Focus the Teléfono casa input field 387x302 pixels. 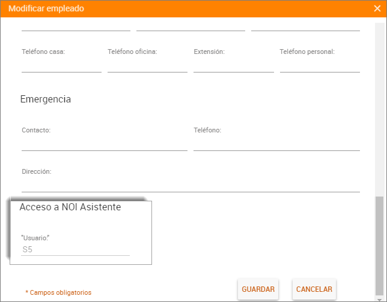pos(61,65)
